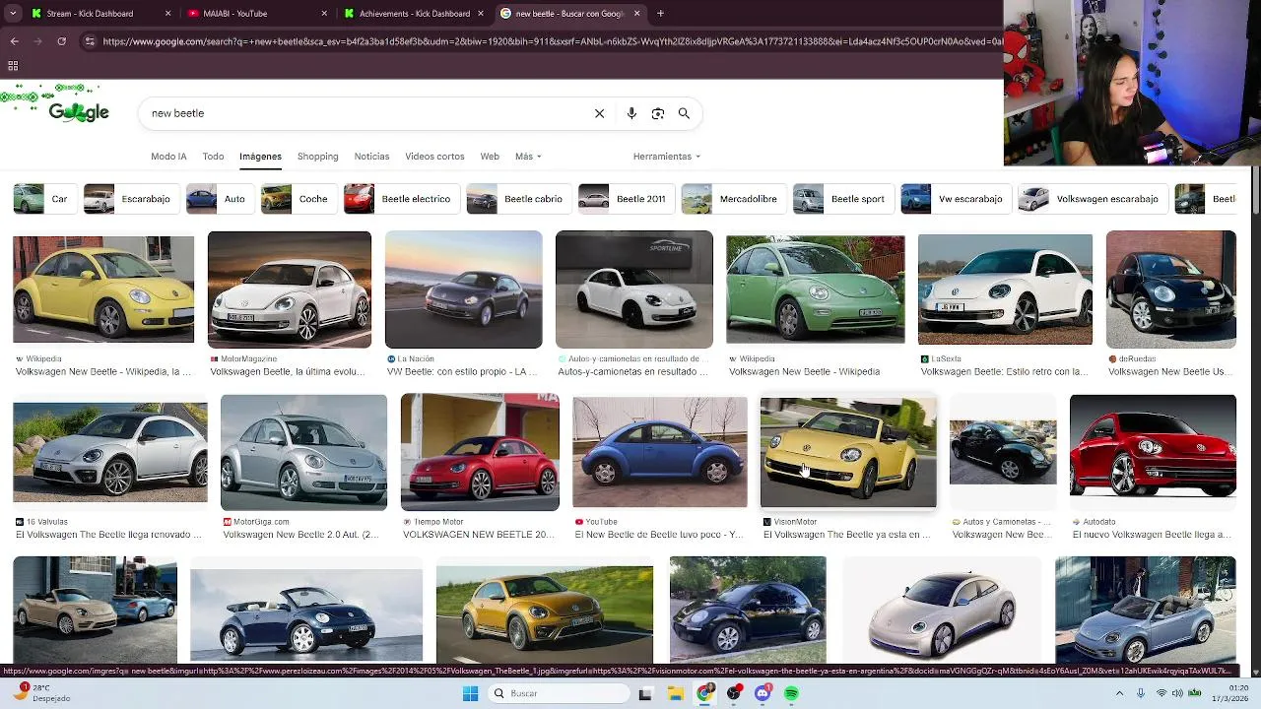Open the microphone tray indicator

tap(1141, 693)
